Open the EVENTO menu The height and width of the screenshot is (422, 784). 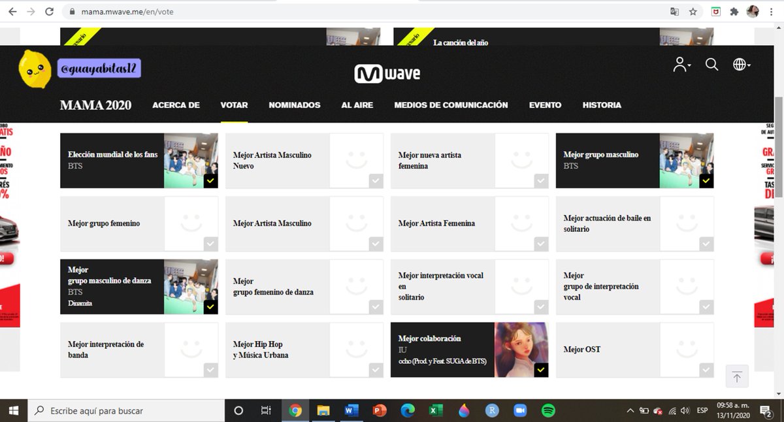[545, 105]
